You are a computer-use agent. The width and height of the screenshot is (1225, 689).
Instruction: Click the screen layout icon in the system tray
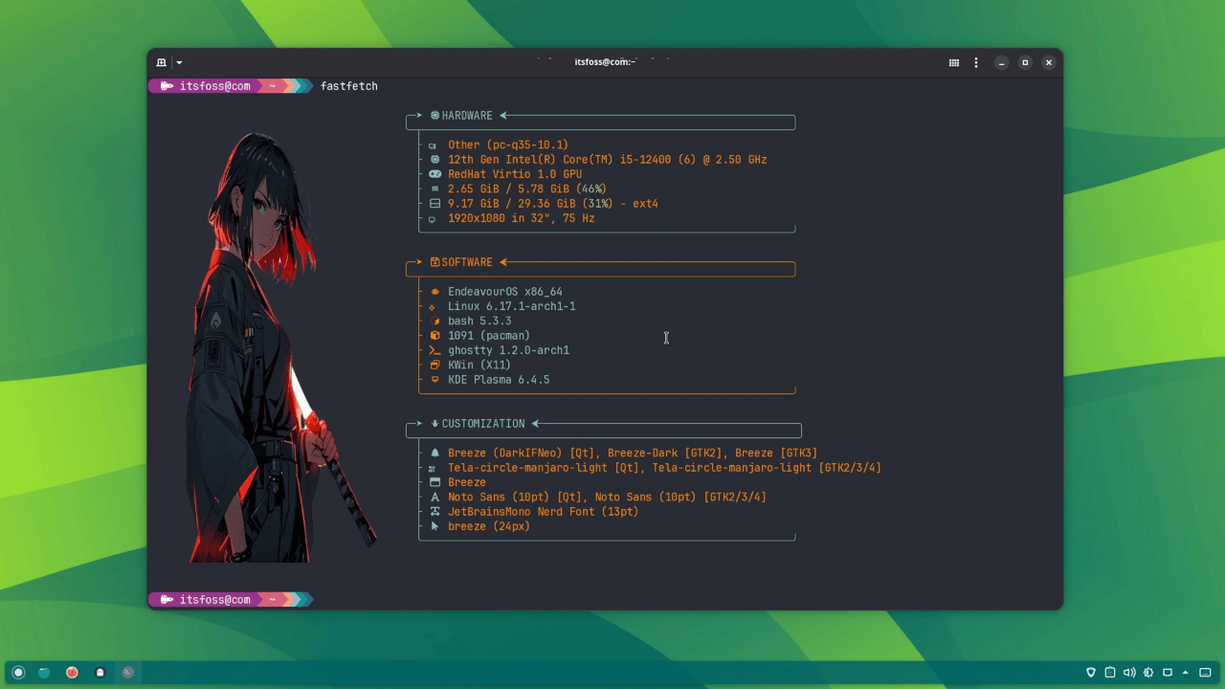coord(1166,672)
